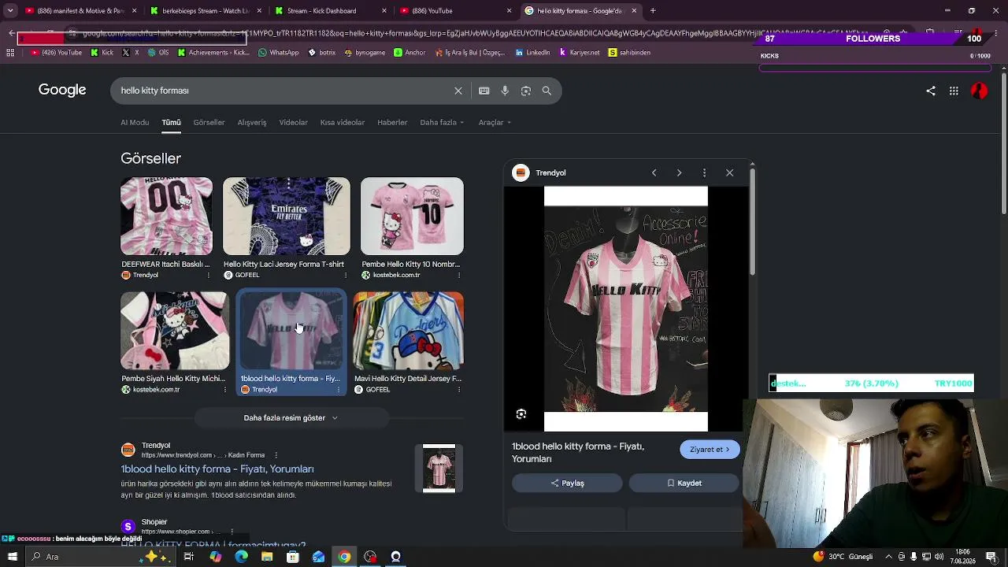Switch to the Videolar tab

click(x=293, y=123)
